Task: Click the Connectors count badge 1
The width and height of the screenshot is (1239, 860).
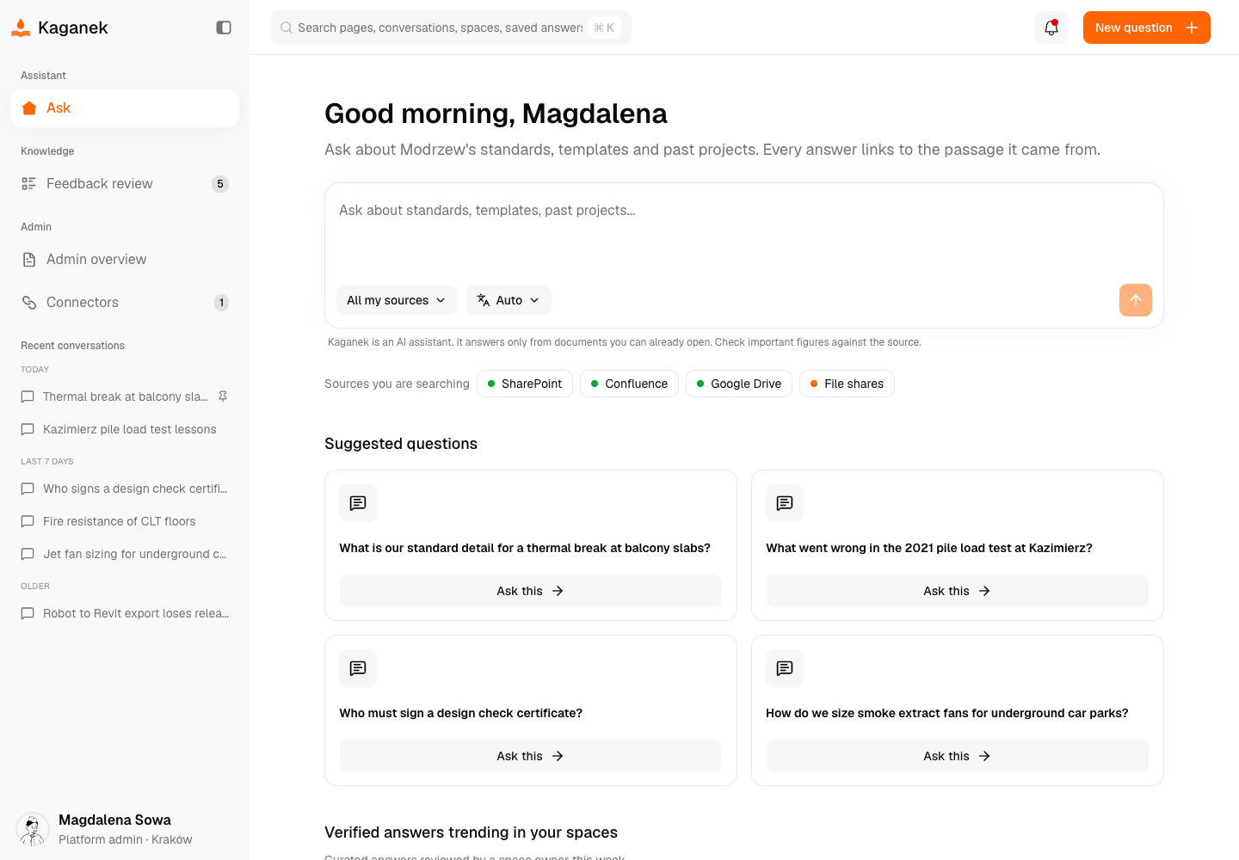Action: [x=221, y=303]
